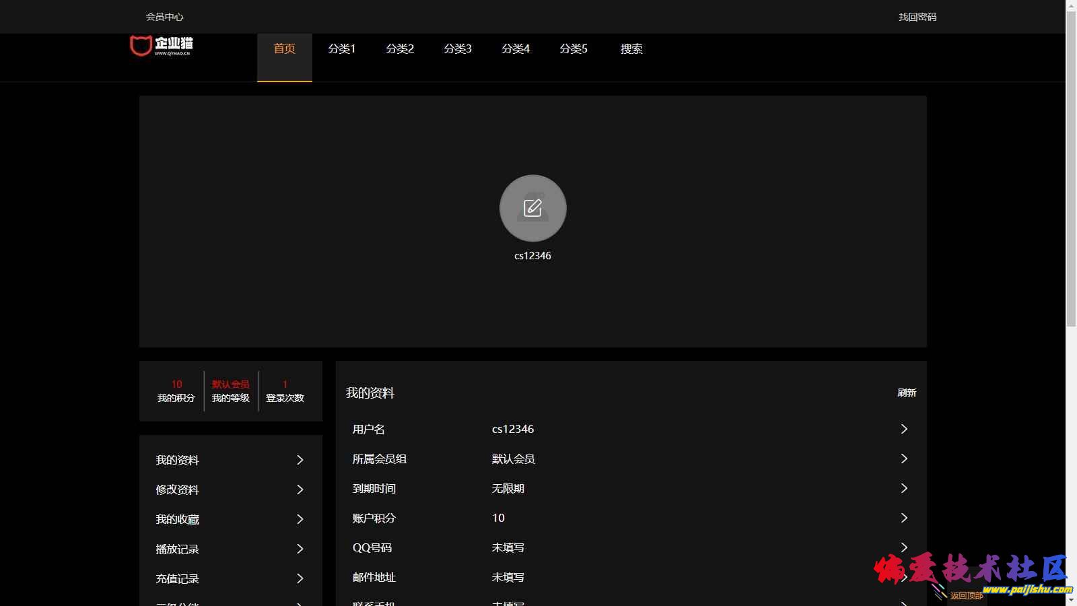Go to the 分类3 category

458,49
